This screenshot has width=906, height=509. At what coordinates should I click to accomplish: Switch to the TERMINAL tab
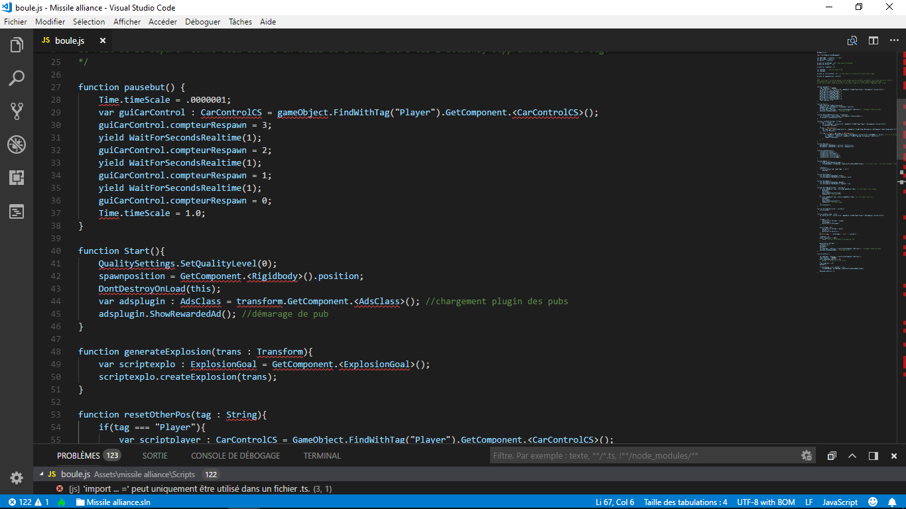322,456
